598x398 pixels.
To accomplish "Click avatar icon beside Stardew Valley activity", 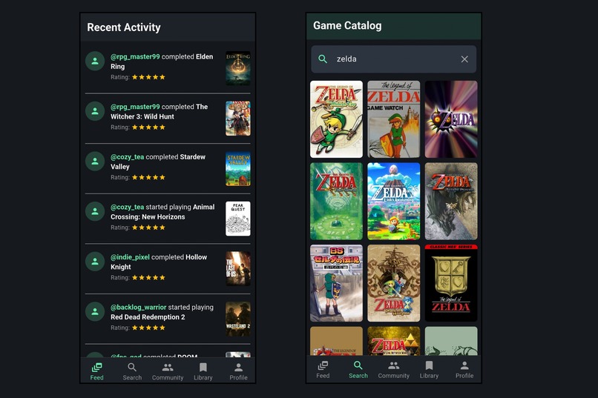I will coord(95,162).
